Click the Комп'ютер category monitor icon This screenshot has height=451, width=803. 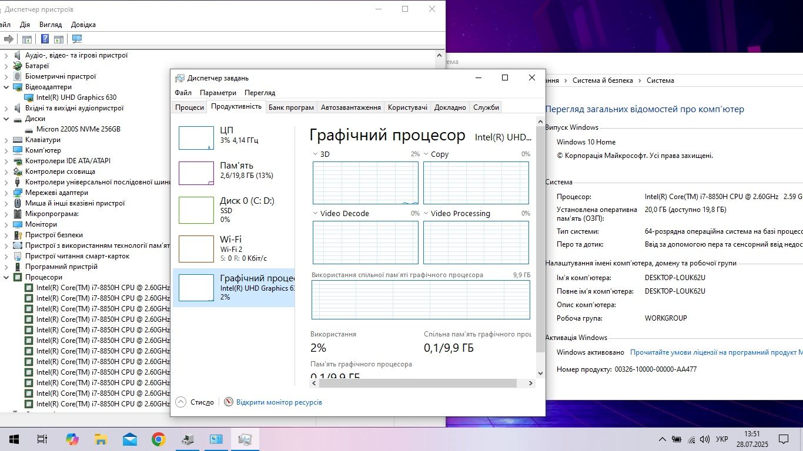click(x=18, y=150)
